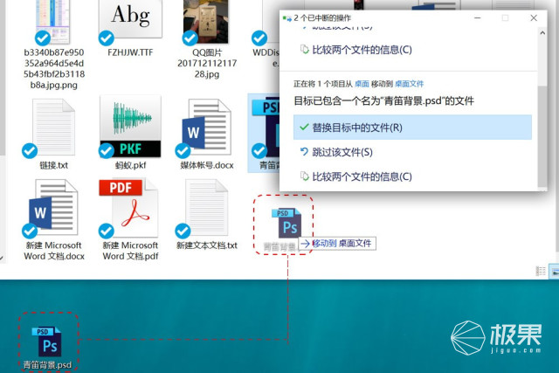This screenshot has width=559, height=373.
Task: Select the QQ图片 jpg photo thumbnail
Action: [206, 22]
